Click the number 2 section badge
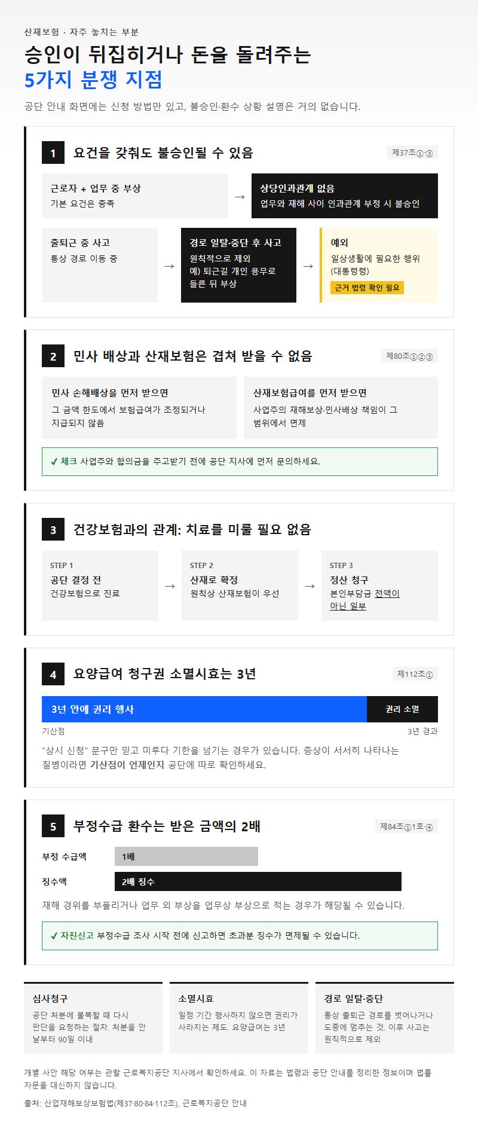 53,356
